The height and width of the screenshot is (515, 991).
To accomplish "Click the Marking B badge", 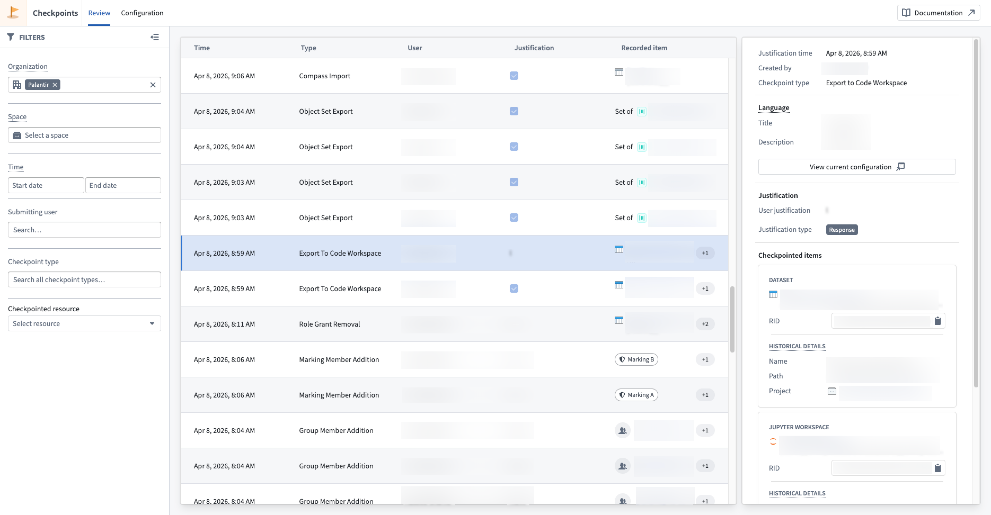I will point(636,359).
